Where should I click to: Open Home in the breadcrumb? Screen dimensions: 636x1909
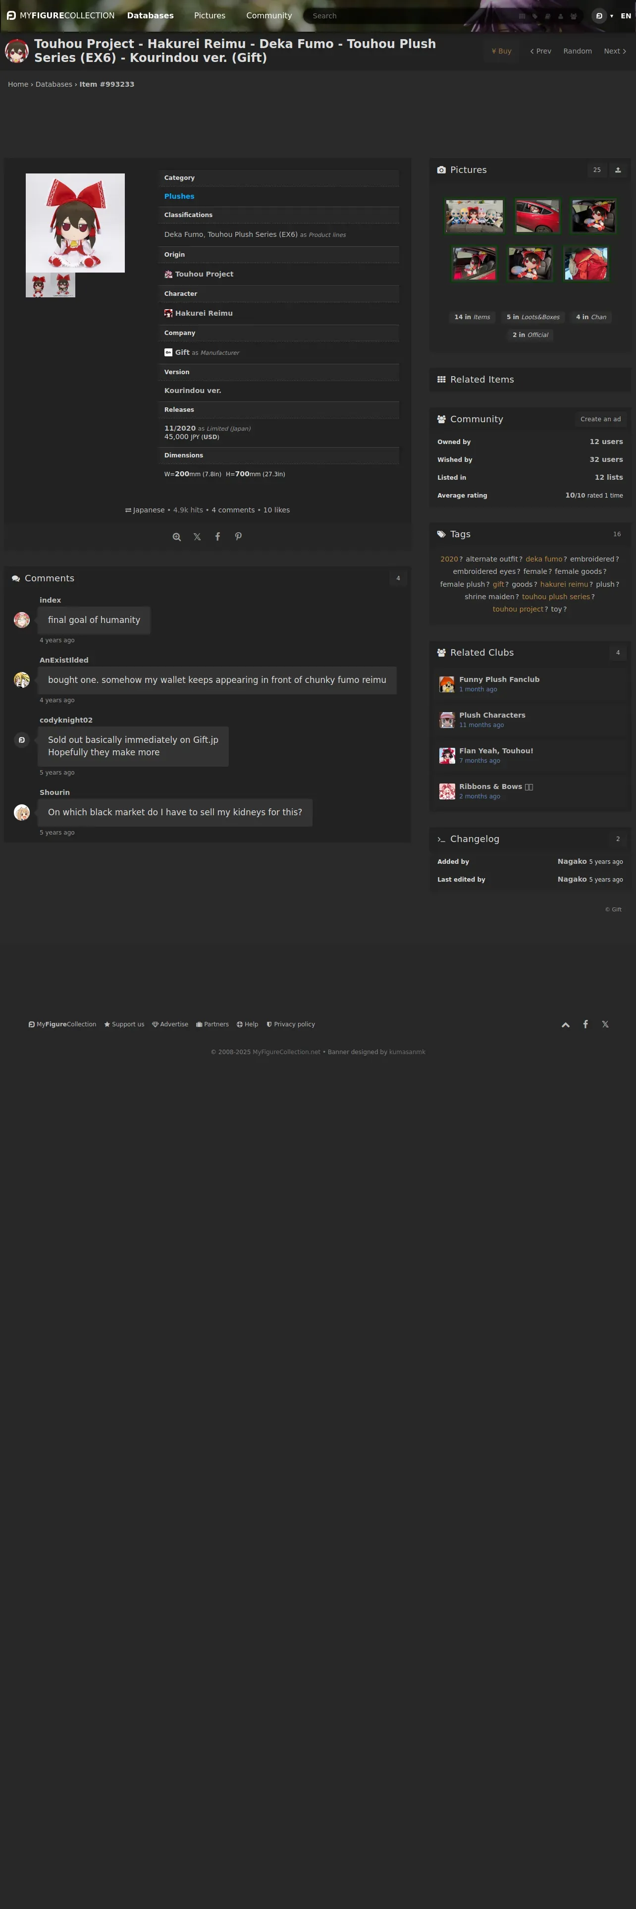pos(18,84)
